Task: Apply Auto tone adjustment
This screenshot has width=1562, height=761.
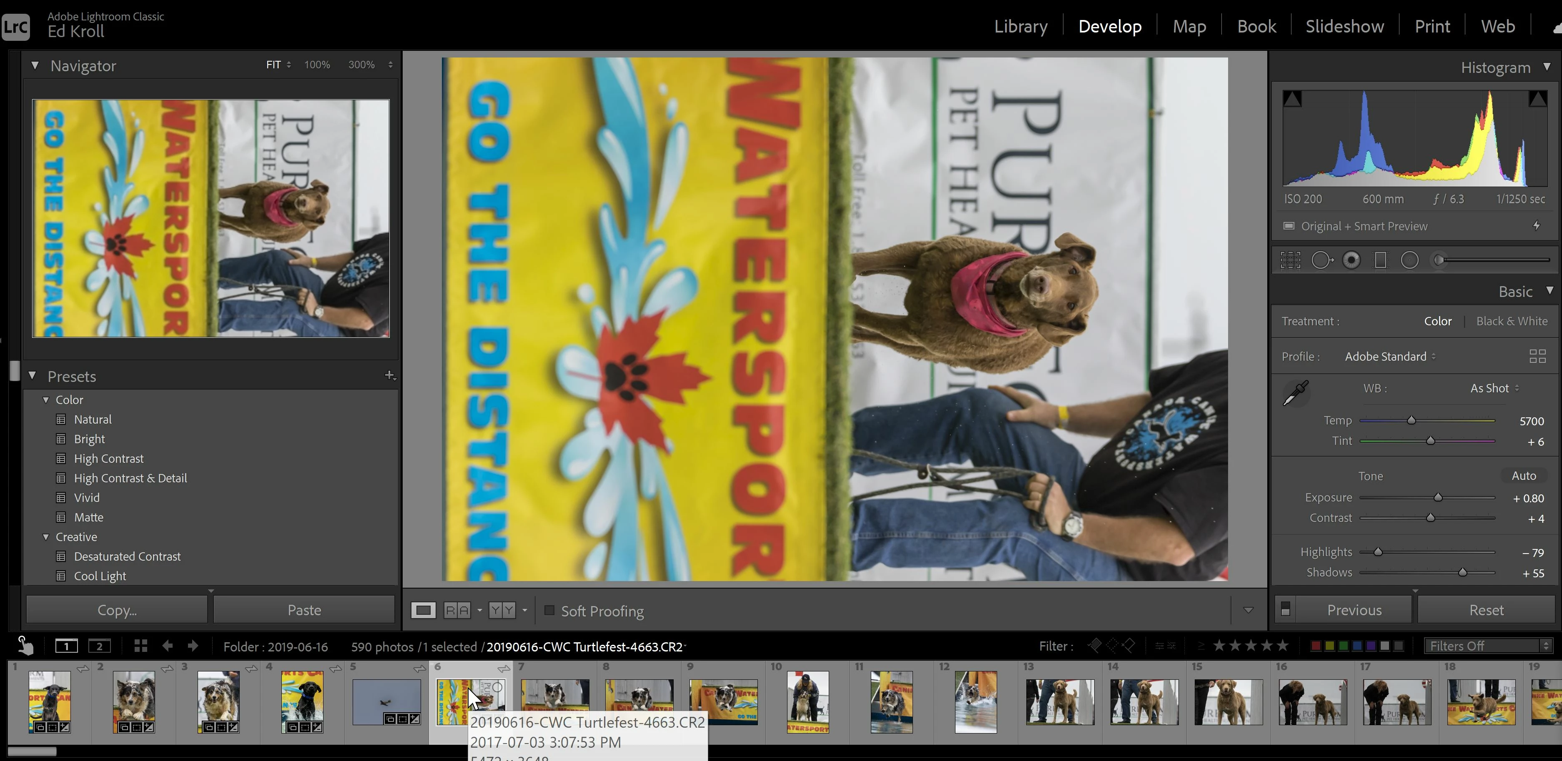Action: 1523,476
